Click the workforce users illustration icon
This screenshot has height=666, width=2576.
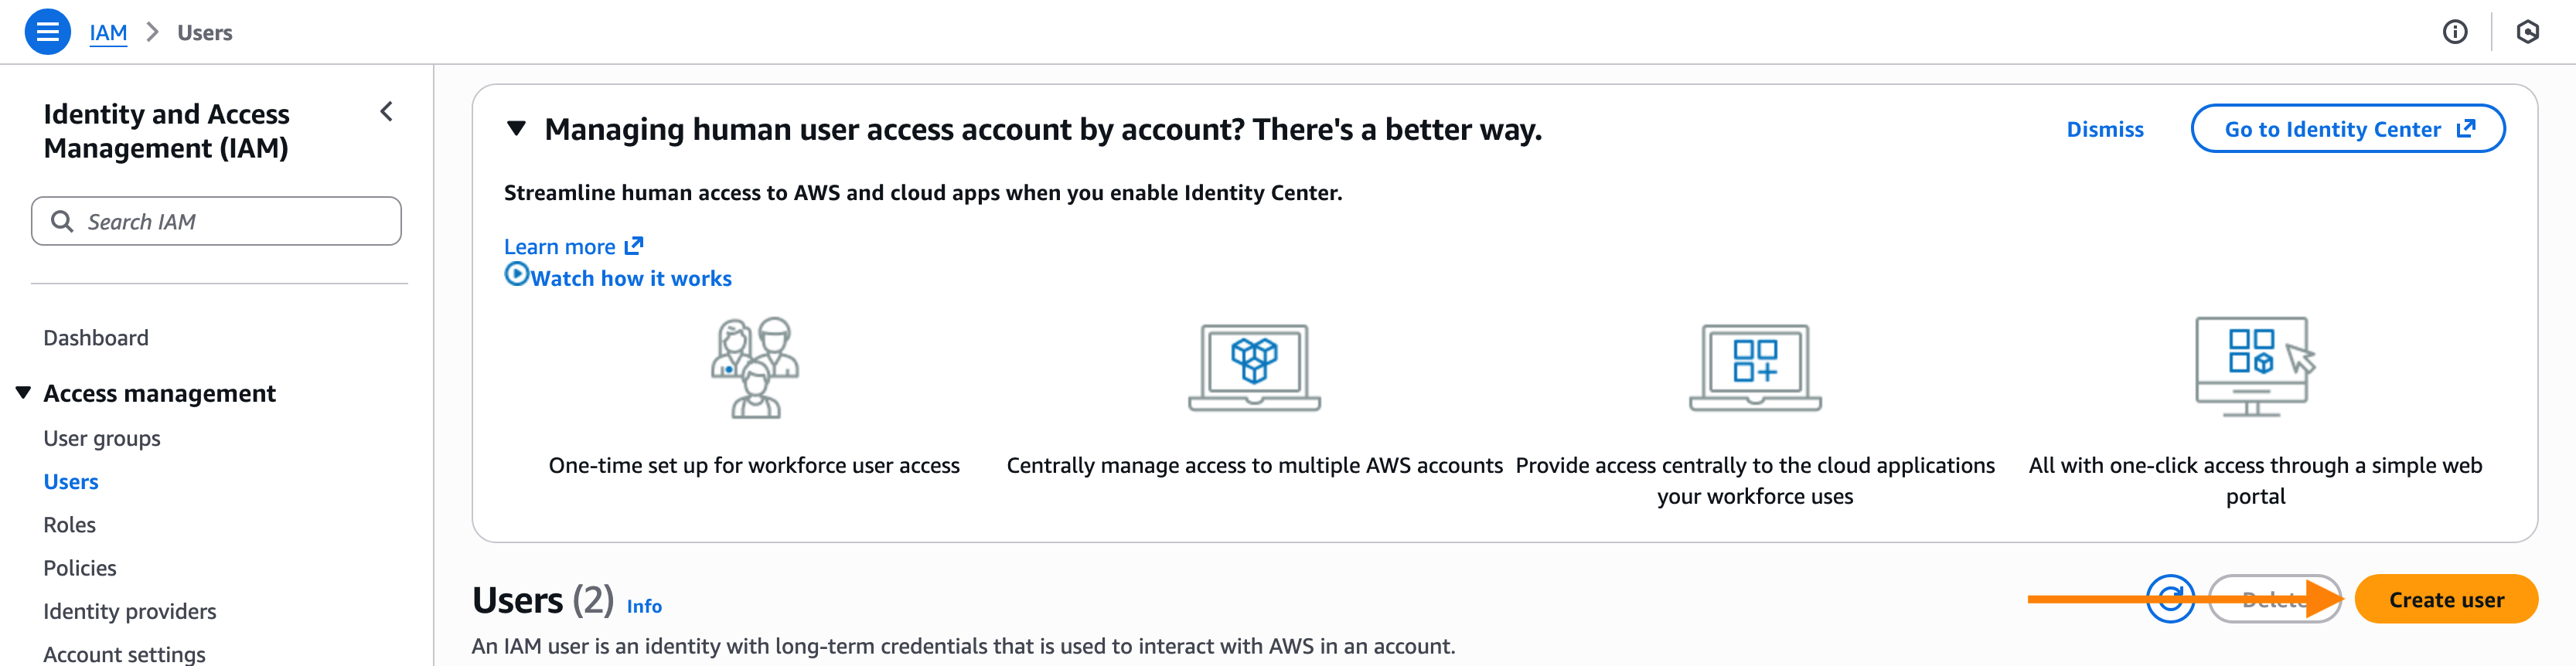pyautogui.click(x=755, y=367)
